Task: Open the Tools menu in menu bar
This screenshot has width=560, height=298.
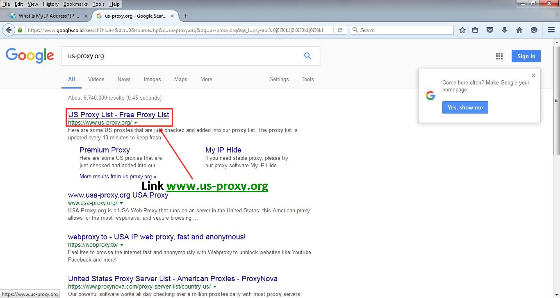Action: (98, 4)
